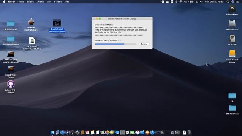Click the dialog title bar text
The image size is (242, 136).
(x=122, y=19)
